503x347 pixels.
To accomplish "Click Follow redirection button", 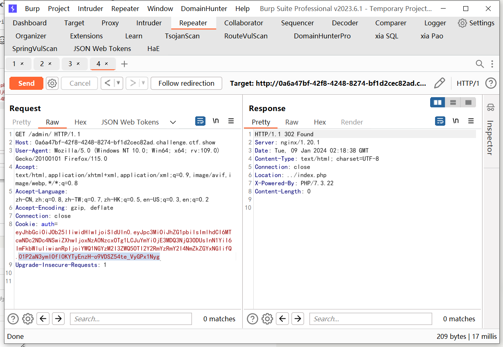I will [186, 83].
